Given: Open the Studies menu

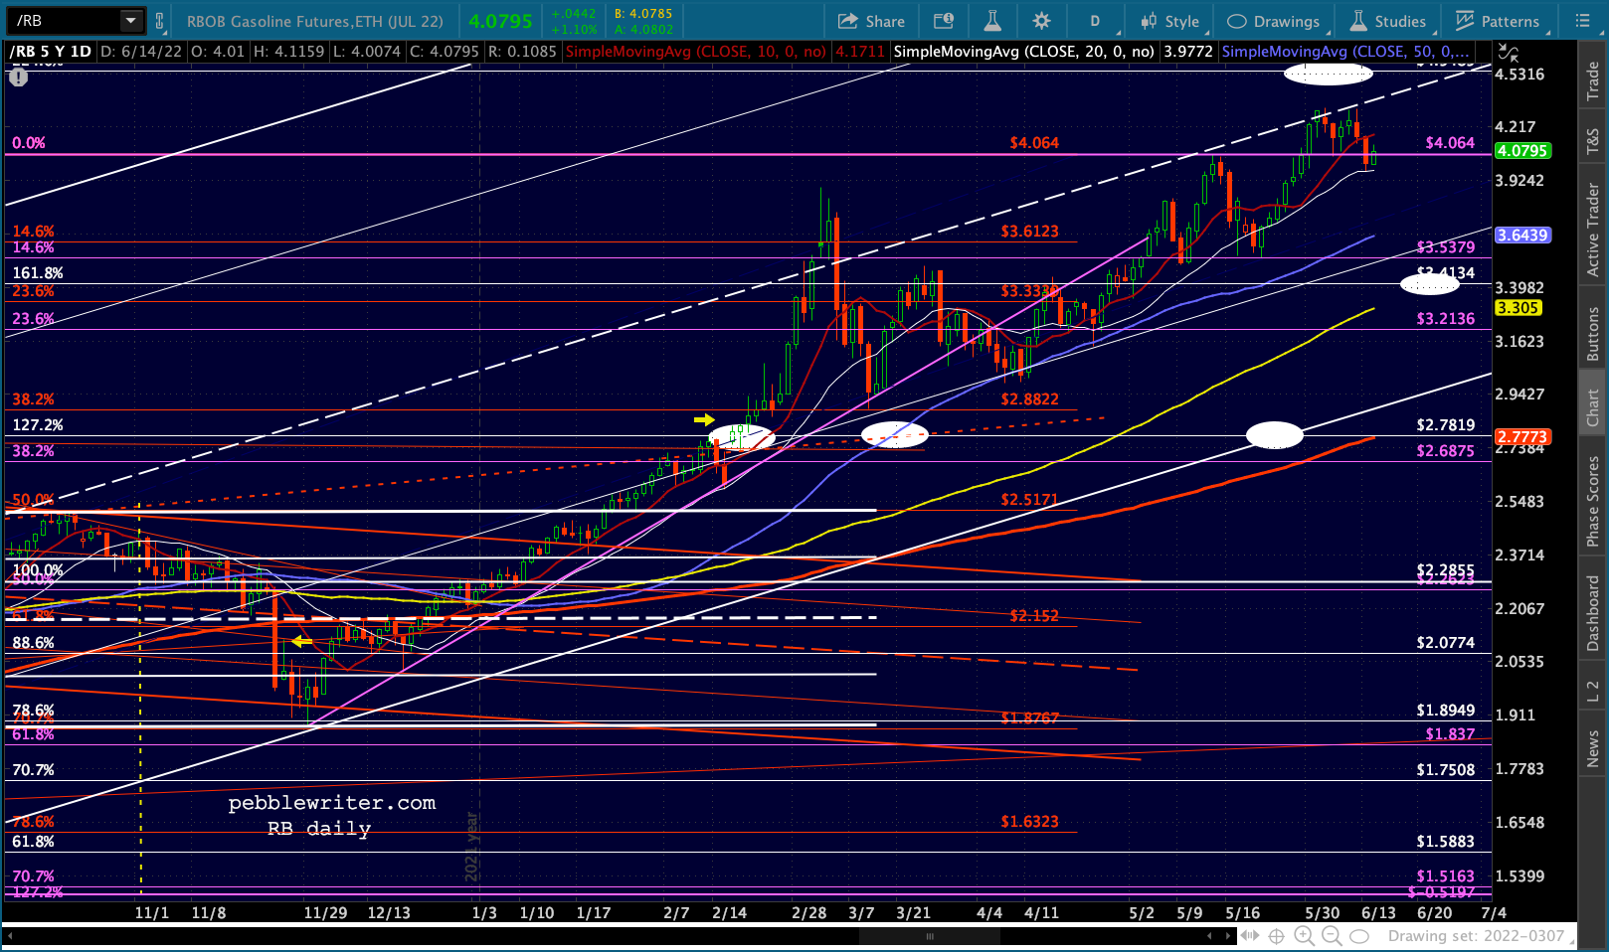Looking at the screenshot, I should (1388, 21).
